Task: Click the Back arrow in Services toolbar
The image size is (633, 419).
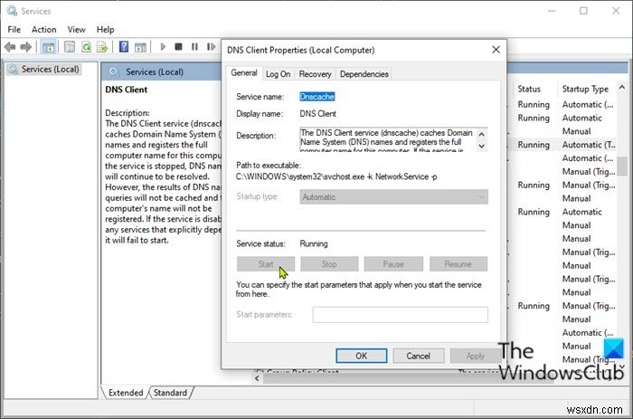Action: 10,47
